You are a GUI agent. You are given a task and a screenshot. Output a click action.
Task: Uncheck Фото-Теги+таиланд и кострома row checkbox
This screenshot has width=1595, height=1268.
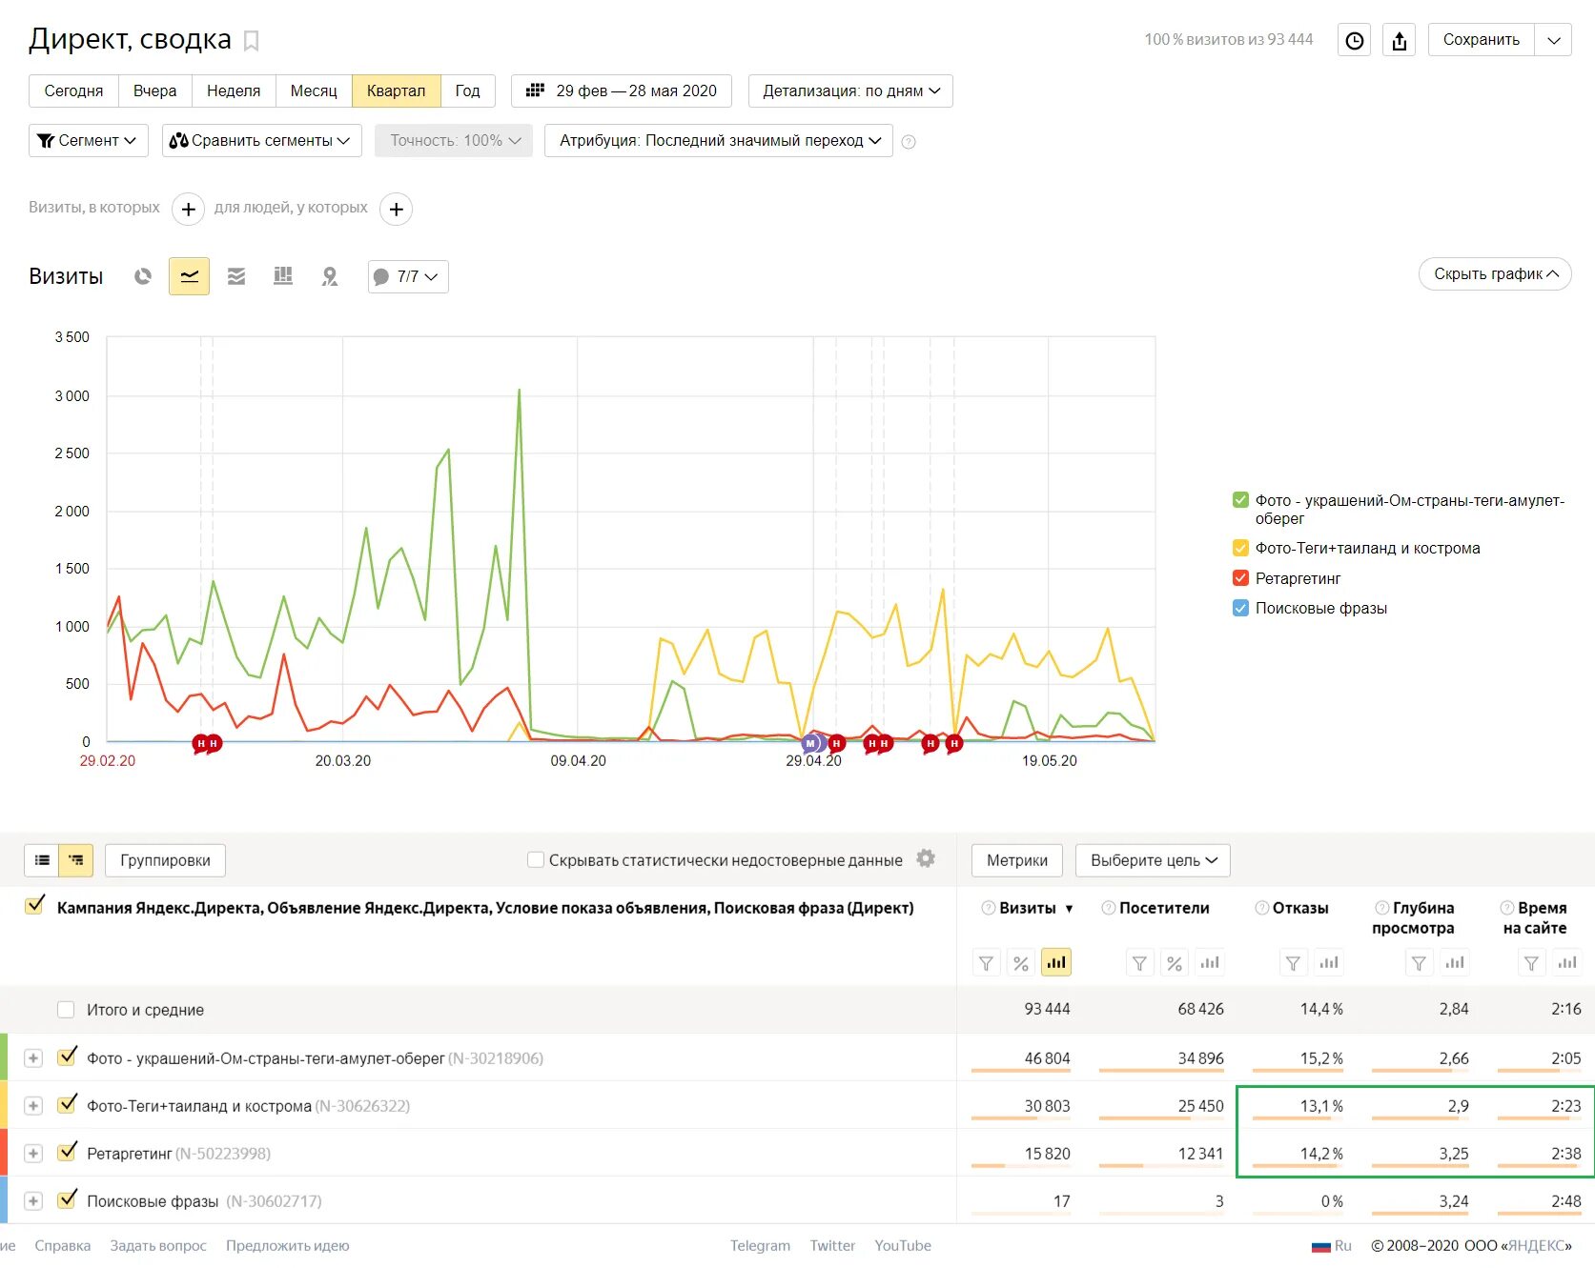(67, 1105)
